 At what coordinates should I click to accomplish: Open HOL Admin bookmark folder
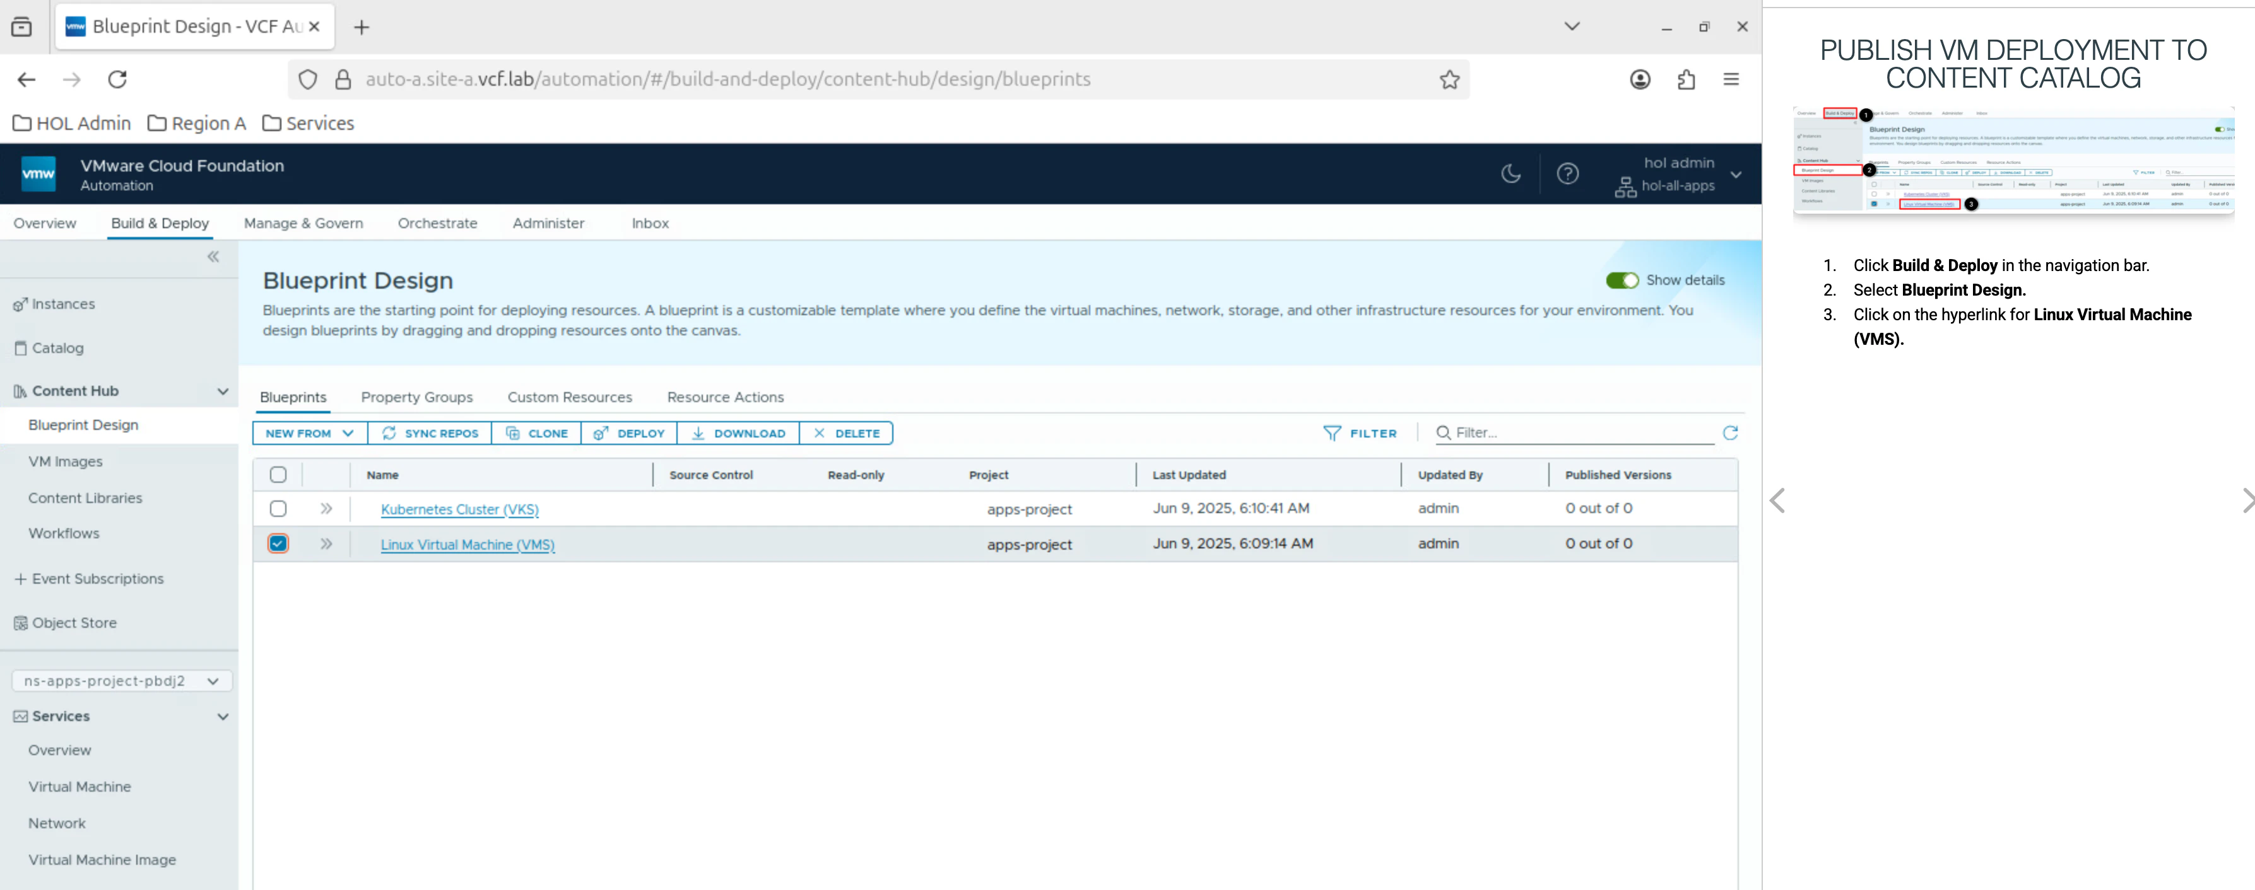72,124
